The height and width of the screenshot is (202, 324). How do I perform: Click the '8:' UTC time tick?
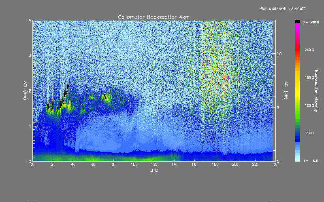point(113,164)
